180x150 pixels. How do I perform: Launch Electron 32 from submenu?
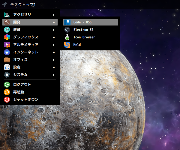(90, 30)
